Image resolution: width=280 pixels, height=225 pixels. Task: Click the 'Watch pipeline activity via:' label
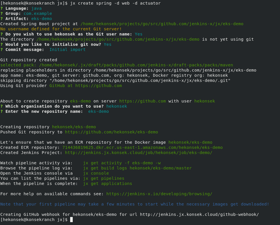click(37, 163)
